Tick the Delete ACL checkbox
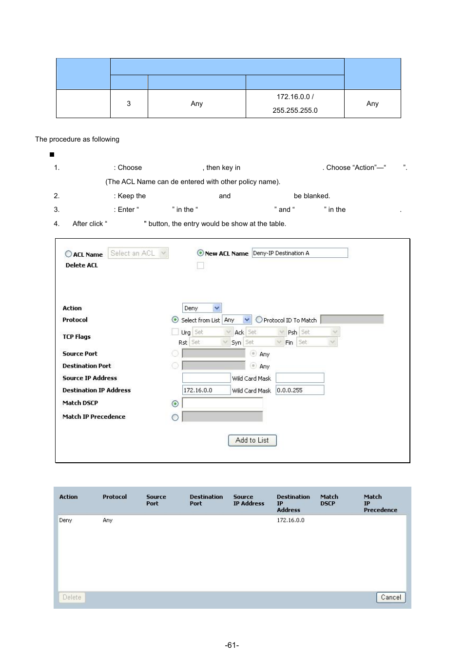Viewport: 465px width, 659px height. click(200, 266)
